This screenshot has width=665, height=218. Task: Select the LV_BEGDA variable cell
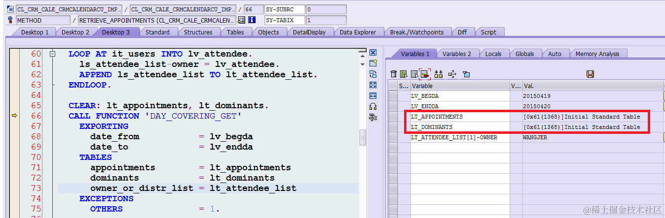click(x=460, y=96)
